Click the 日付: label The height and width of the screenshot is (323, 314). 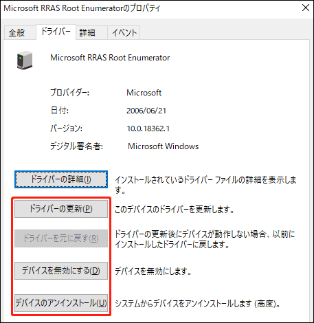point(60,111)
